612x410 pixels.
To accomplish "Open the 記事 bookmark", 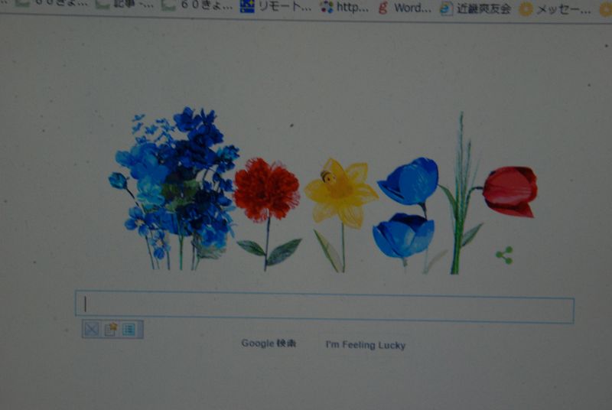I will pyautogui.click(x=125, y=5).
